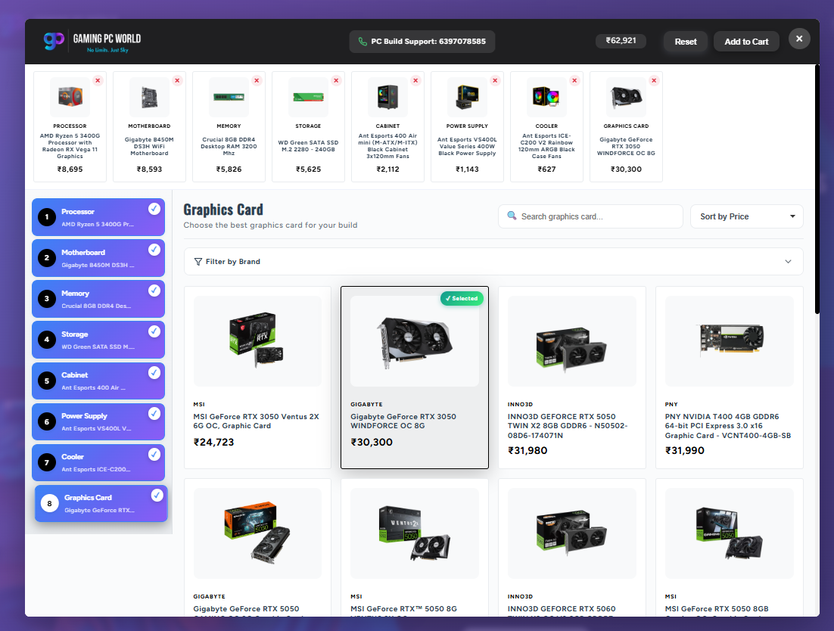Go to the Processor step
The image size is (834, 631).
(x=98, y=217)
